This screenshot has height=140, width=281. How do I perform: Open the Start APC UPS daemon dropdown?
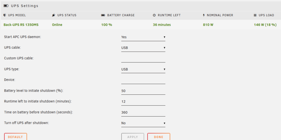pyautogui.click(x=143, y=37)
